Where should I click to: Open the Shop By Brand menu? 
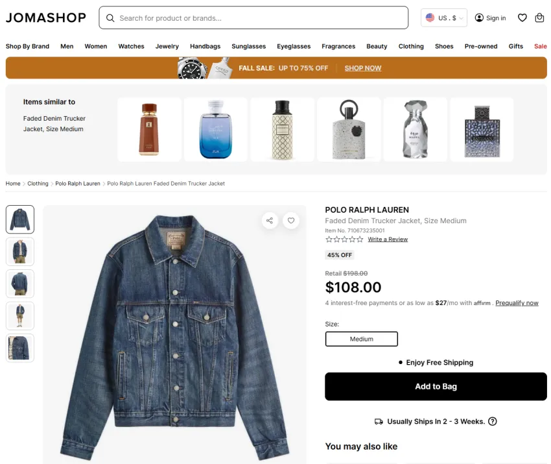(x=27, y=46)
